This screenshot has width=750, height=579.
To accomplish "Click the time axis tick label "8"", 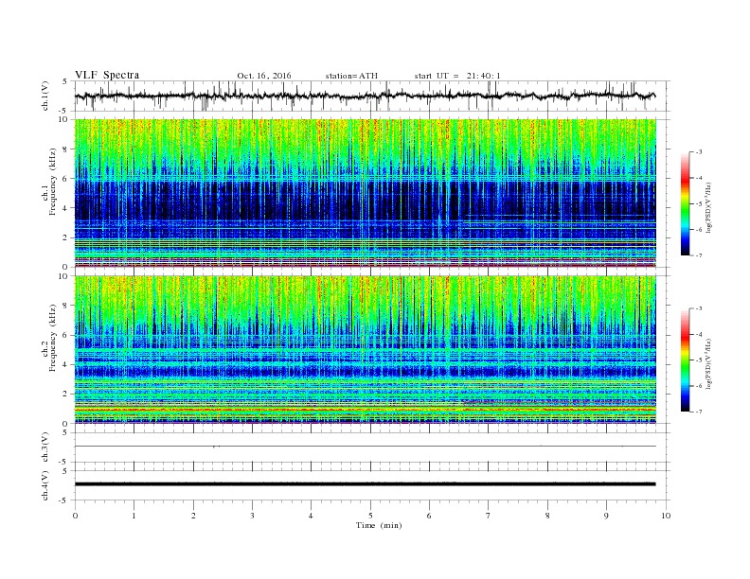I will click(547, 516).
